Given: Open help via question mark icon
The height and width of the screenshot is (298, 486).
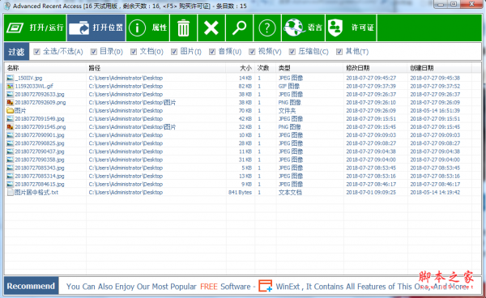Looking at the screenshot, I should pos(267,28).
